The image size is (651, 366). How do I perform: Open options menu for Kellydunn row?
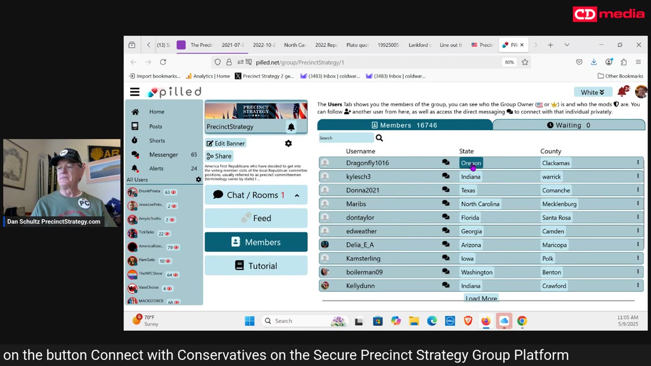[638, 286]
